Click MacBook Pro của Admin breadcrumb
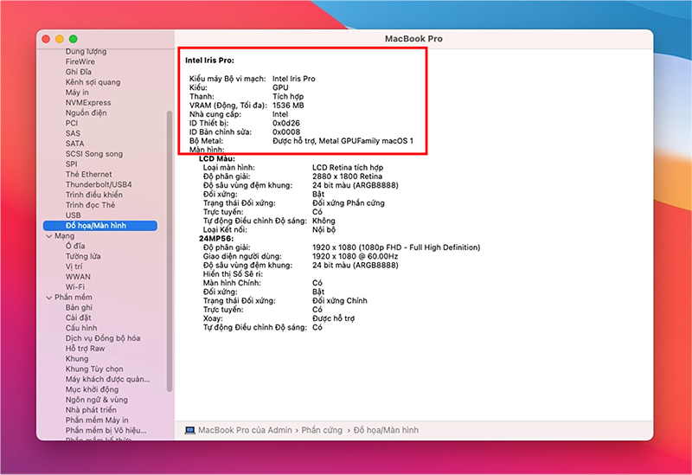The width and height of the screenshot is (692, 475). 245,430
